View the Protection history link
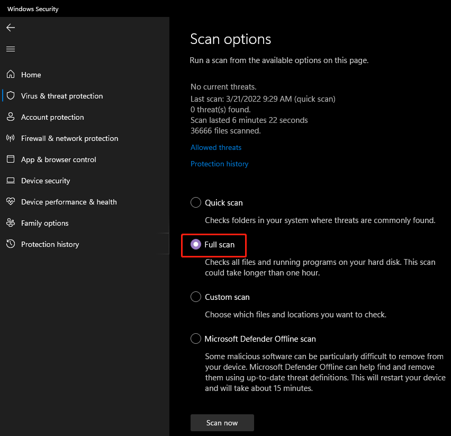This screenshot has width=451, height=436. coord(219,164)
